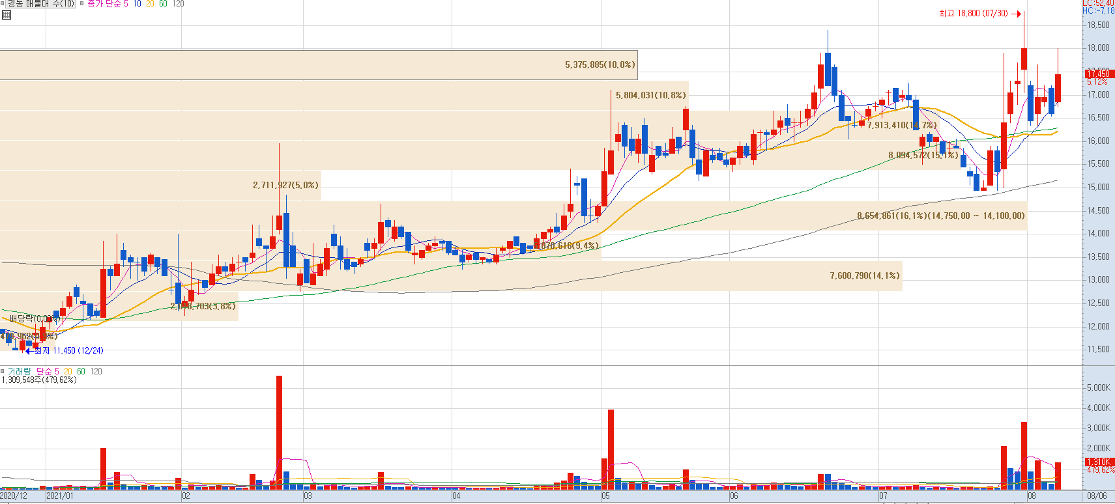Image resolution: width=1115 pixels, height=504 pixels.
Task: Click the HC:-7.18 value at top right
Action: [x=1098, y=10]
